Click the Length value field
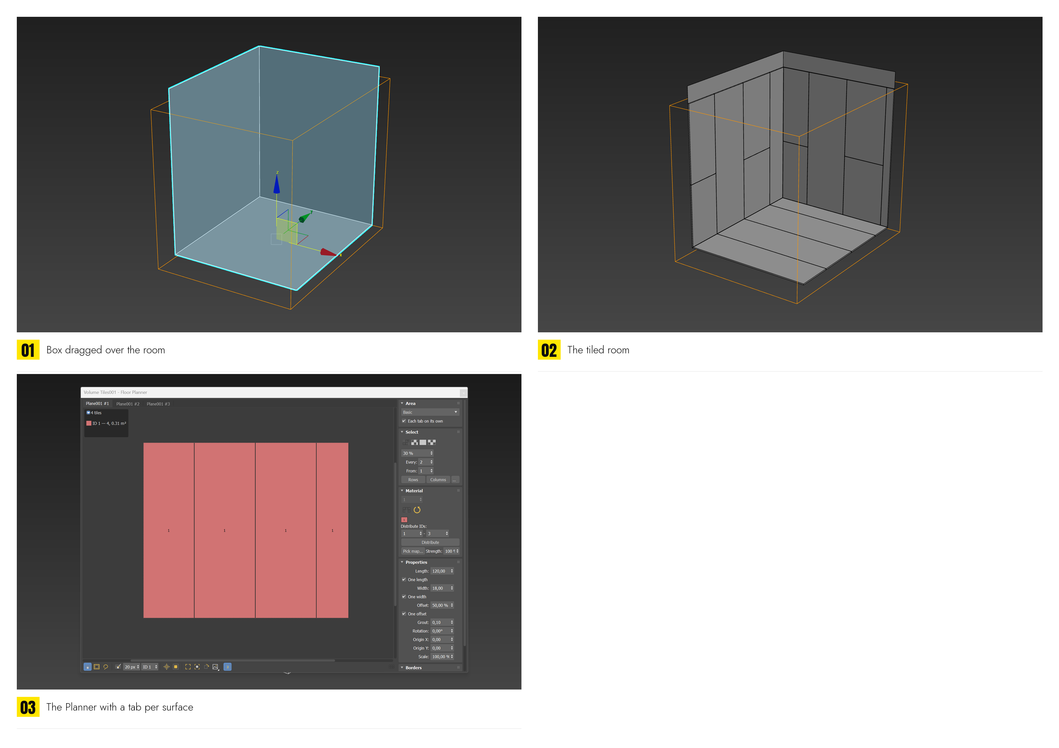Image resolution: width=1059 pixels, height=748 pixels. tap(442, 571)
